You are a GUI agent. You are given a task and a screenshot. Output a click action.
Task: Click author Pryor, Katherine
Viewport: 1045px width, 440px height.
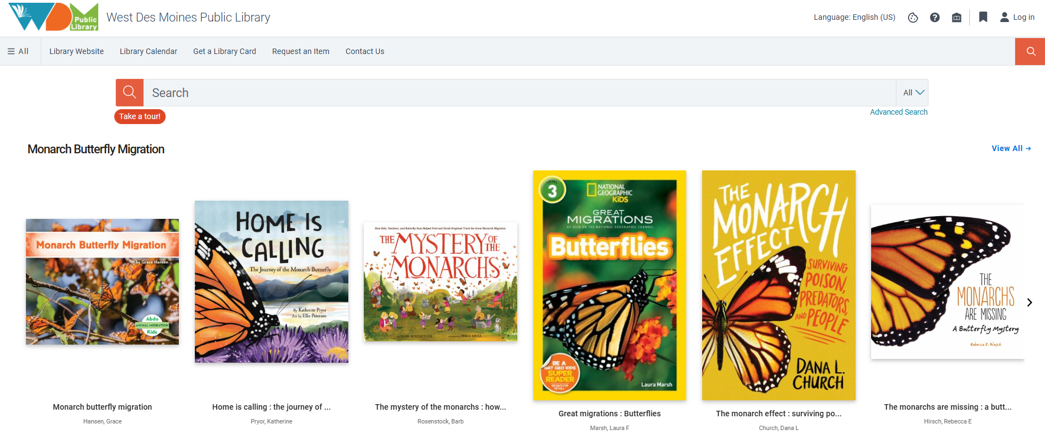pyautogui.click(x=272, y=421)
